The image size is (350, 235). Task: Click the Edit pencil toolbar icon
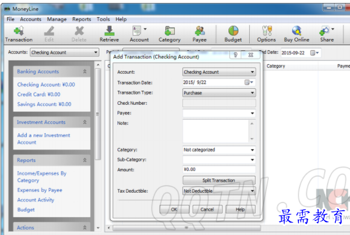tap(49, 31)
